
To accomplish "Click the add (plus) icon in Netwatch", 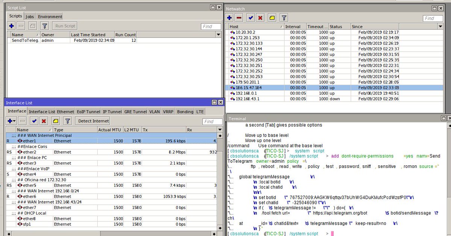I will 230,18.
